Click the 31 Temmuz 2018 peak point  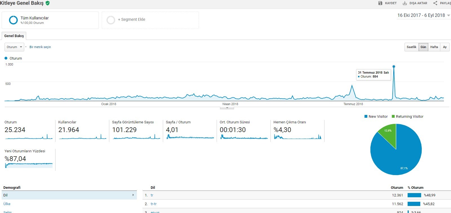click(x=394, y=67)
